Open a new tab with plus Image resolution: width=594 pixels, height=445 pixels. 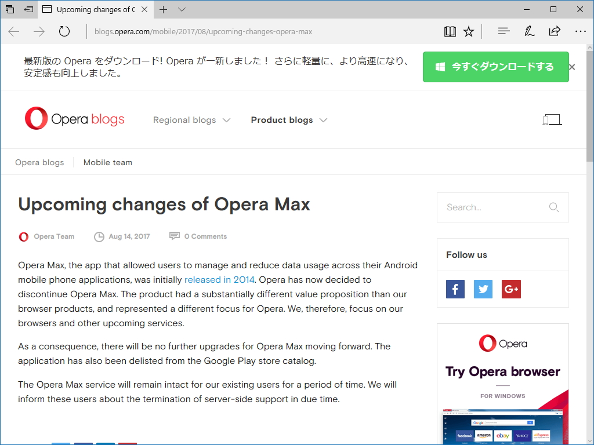[x=163, y=9]
